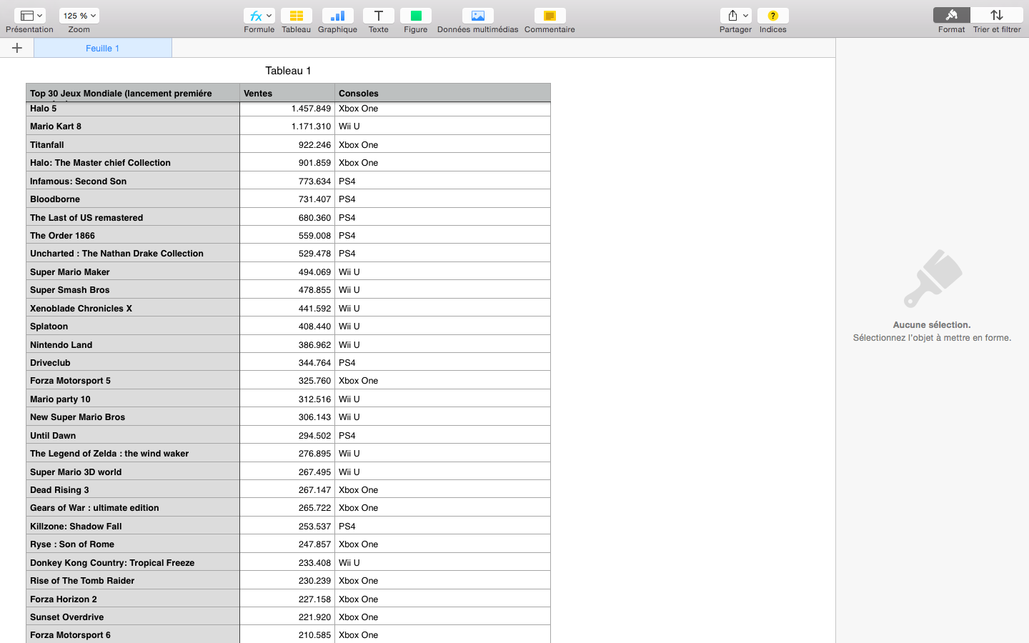
Task: Select the Super Mario 3D world cell
Action: click(133, 472)
